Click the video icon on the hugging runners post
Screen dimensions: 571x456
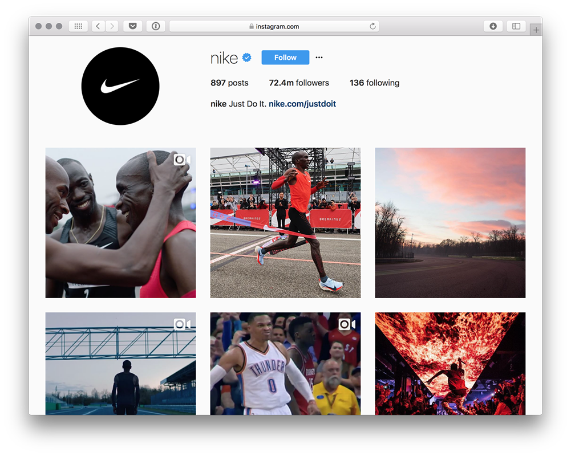tap(182, 160)
